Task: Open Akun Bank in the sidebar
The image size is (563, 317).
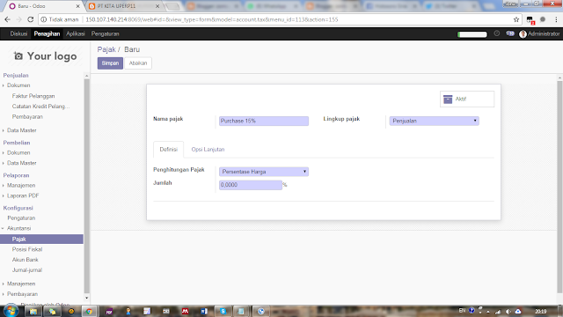Action: click(x=26, y=260)
